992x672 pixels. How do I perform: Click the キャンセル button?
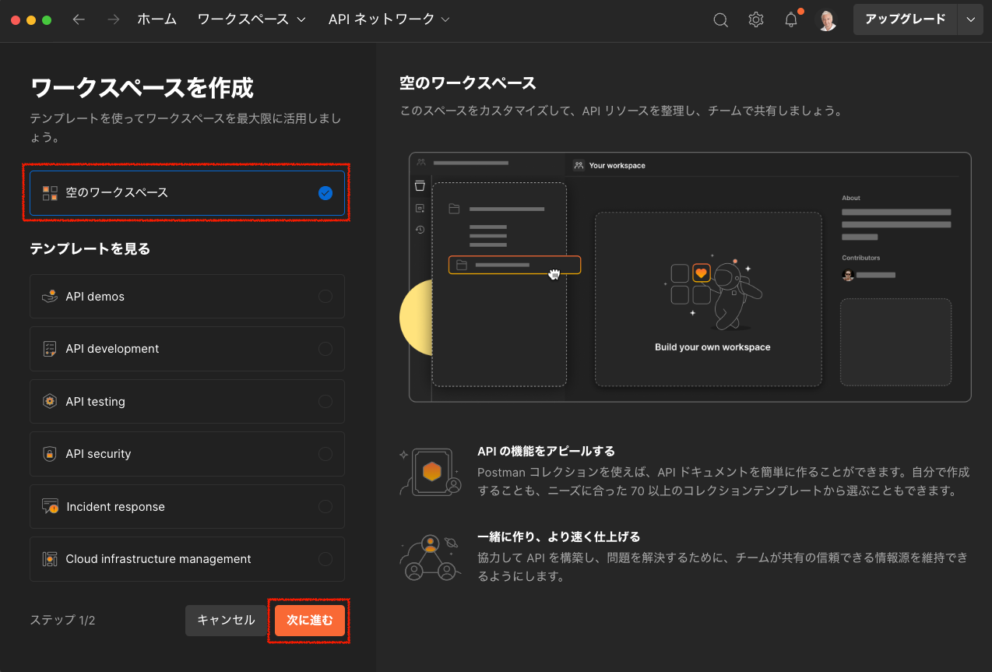[226, 621]
